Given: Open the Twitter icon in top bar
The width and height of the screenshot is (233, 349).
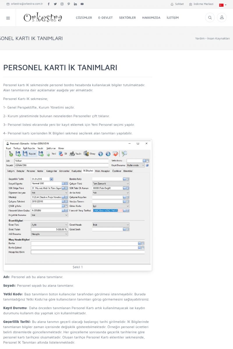Looking at the screenshot, I should tap(55, 4).
